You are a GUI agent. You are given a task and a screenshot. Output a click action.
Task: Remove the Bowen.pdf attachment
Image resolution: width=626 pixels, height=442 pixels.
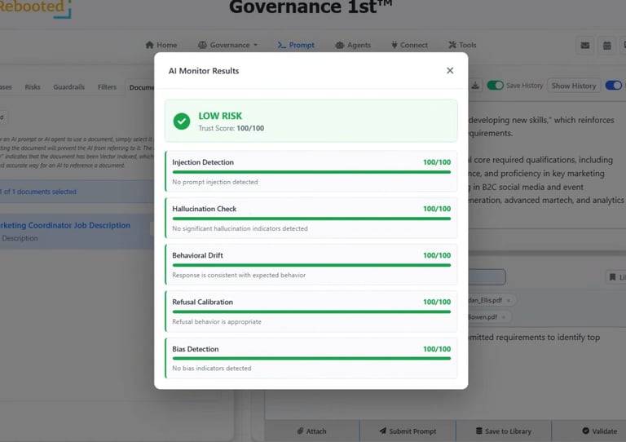tap(504, 317)
